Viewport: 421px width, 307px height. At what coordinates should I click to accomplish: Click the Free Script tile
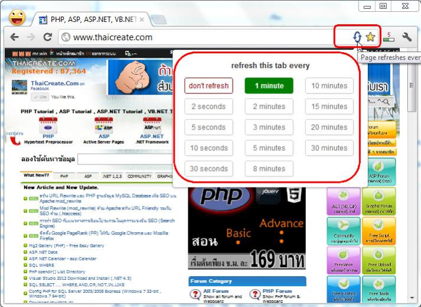click(378, 231)
